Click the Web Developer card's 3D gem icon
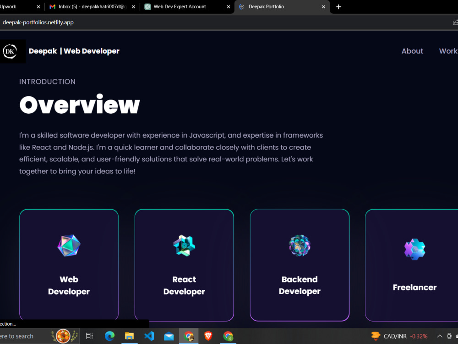Screen dimensions: 458x344 (x=69, y=244)
